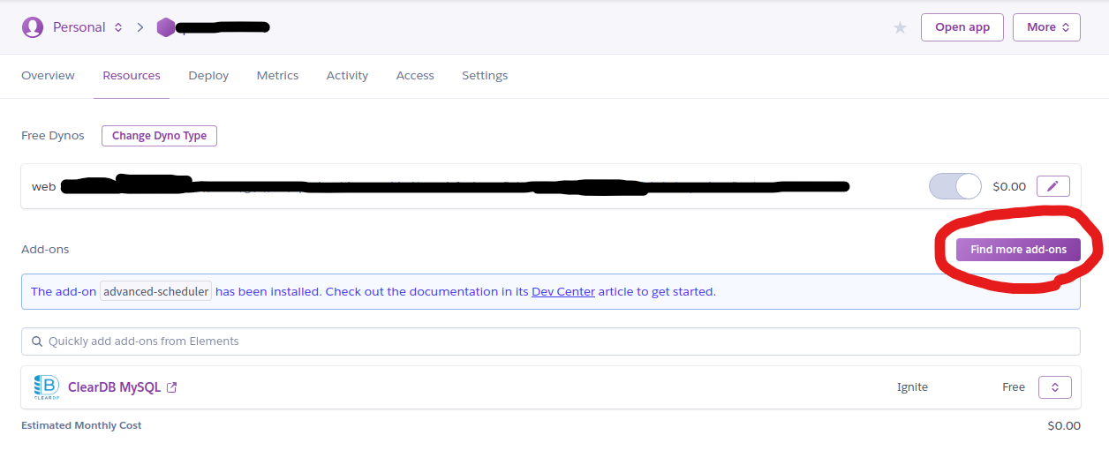Click the search magnifier icon in add-ons field
Image resolution: width=1109 pixels, height=465 pixels.
click(x=37, y=341)
